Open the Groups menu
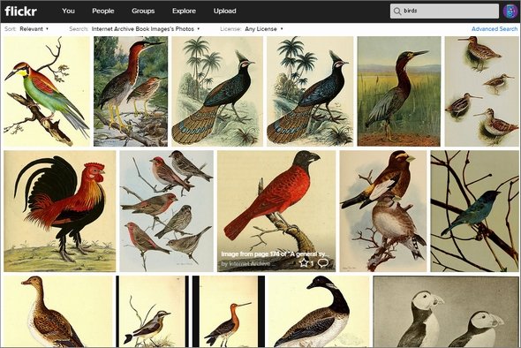521x348 pixels. click(x=143, y=11)
